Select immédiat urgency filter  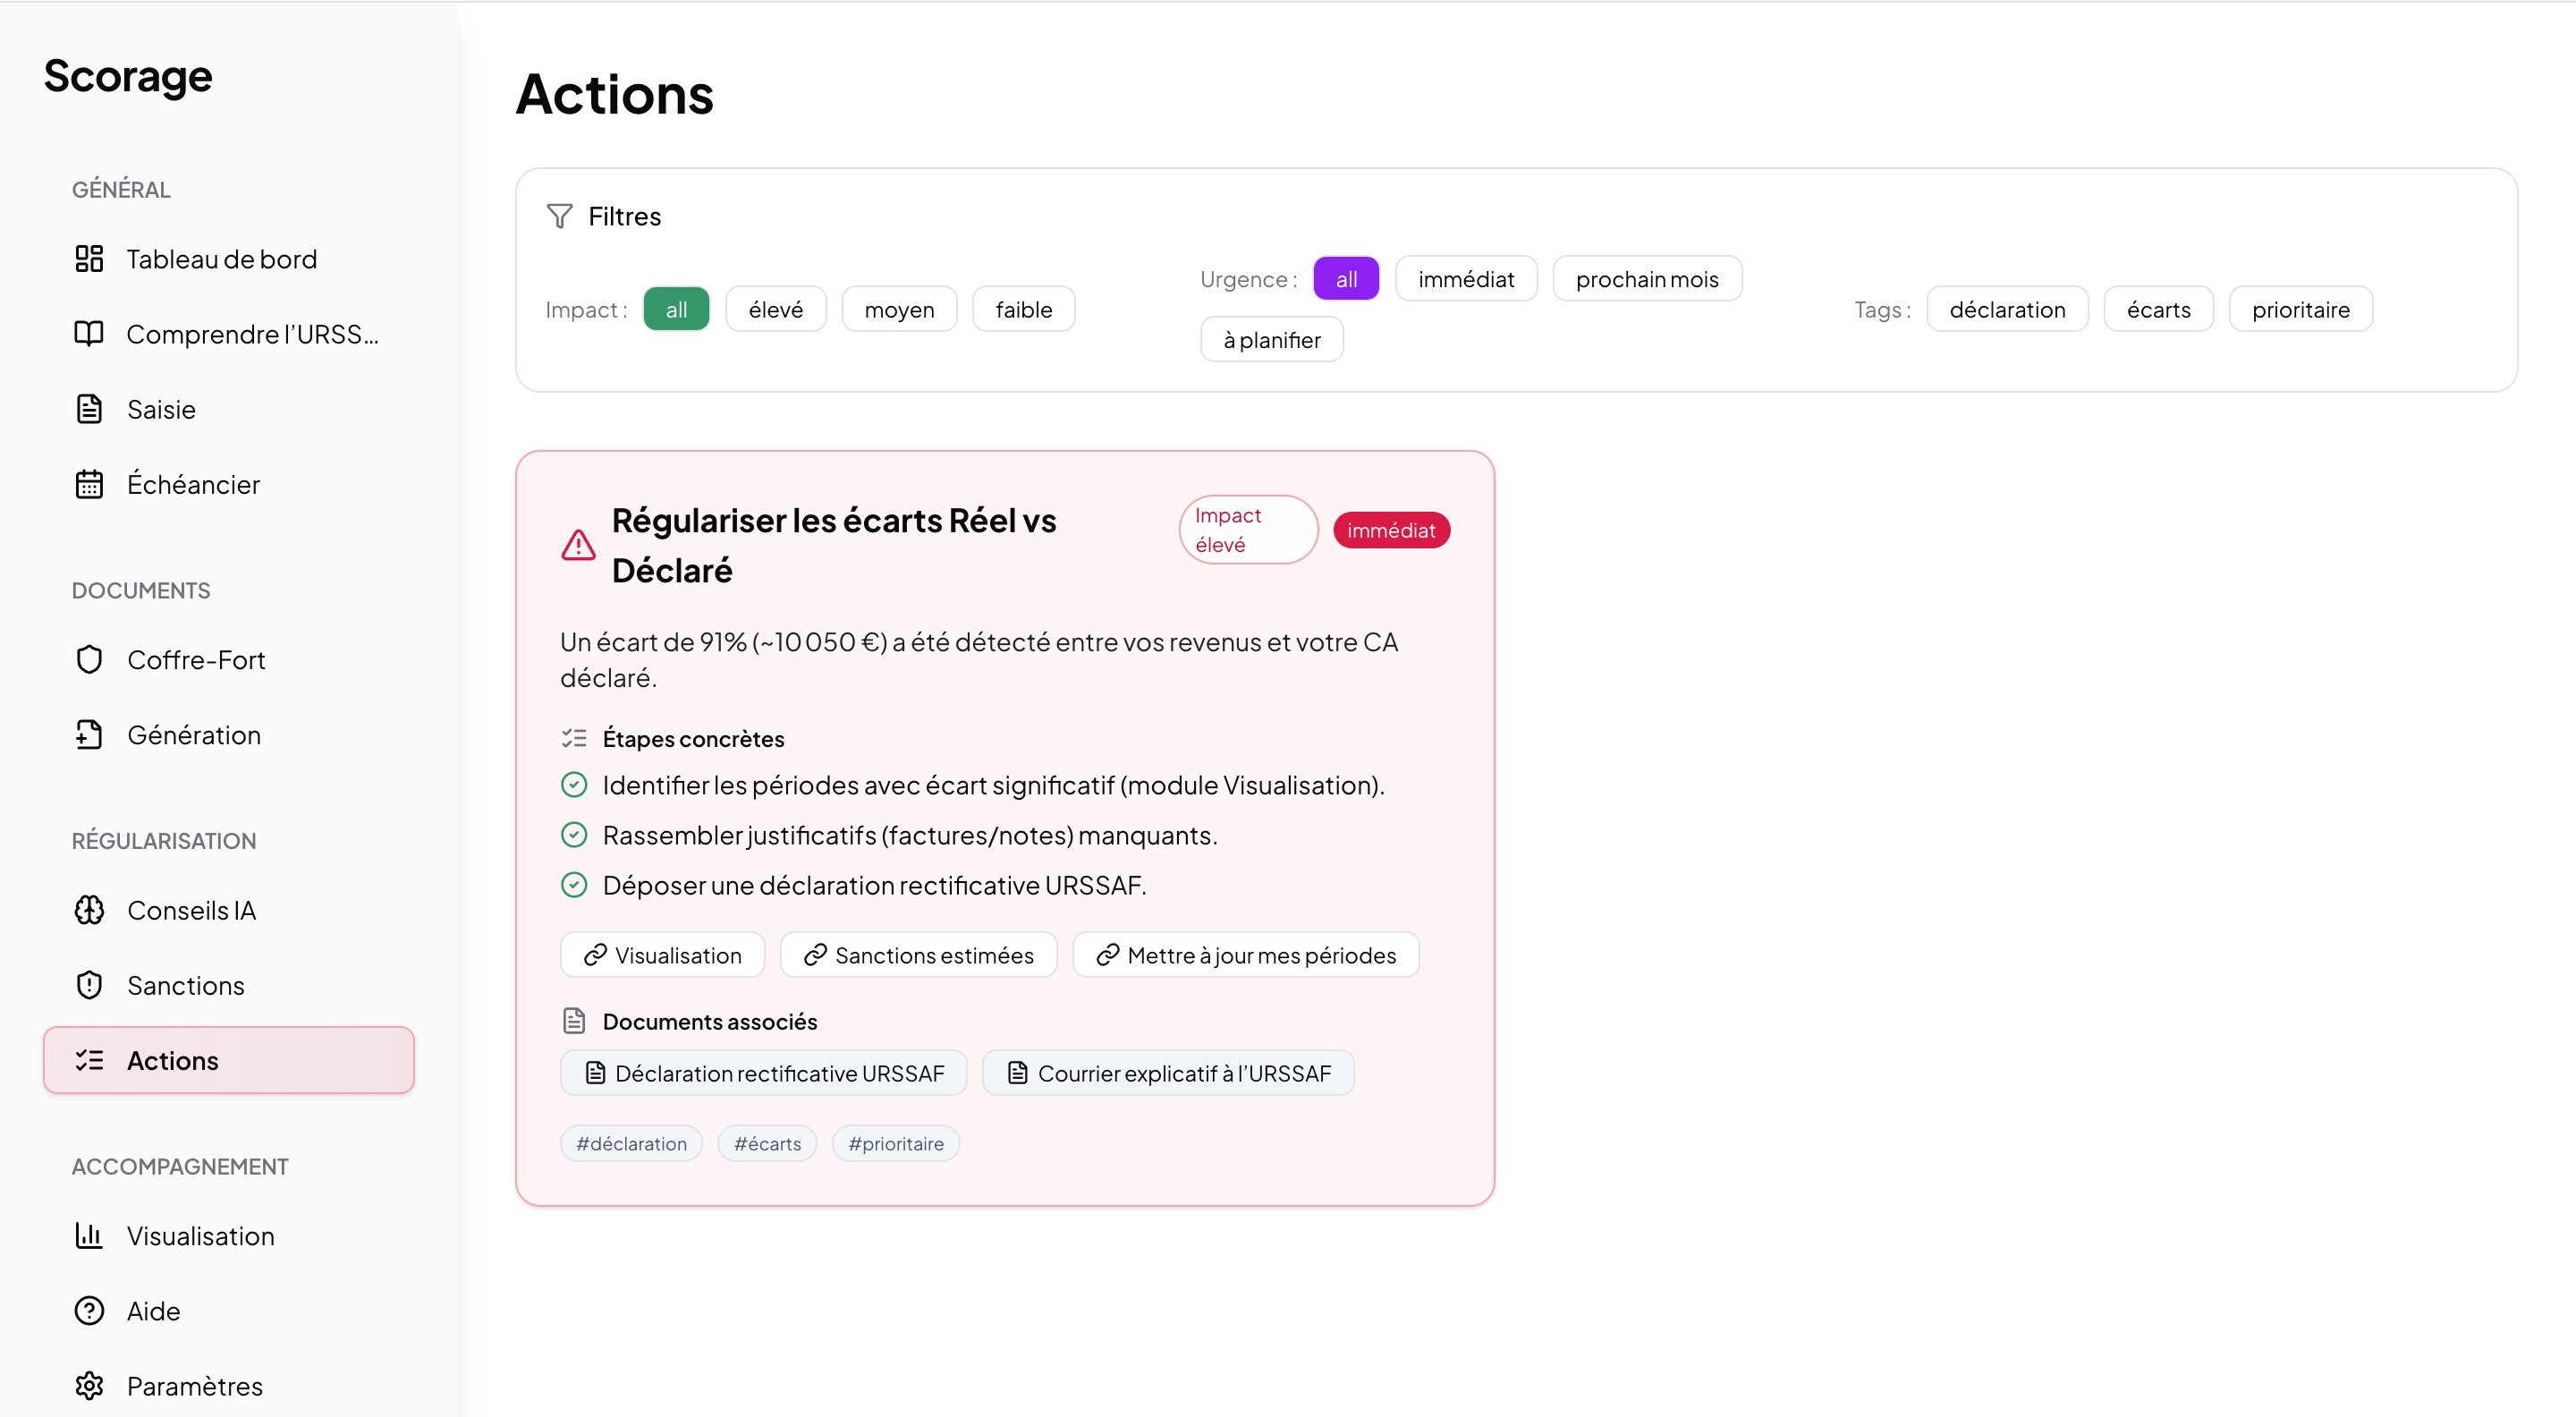[x=1465, y=279]
